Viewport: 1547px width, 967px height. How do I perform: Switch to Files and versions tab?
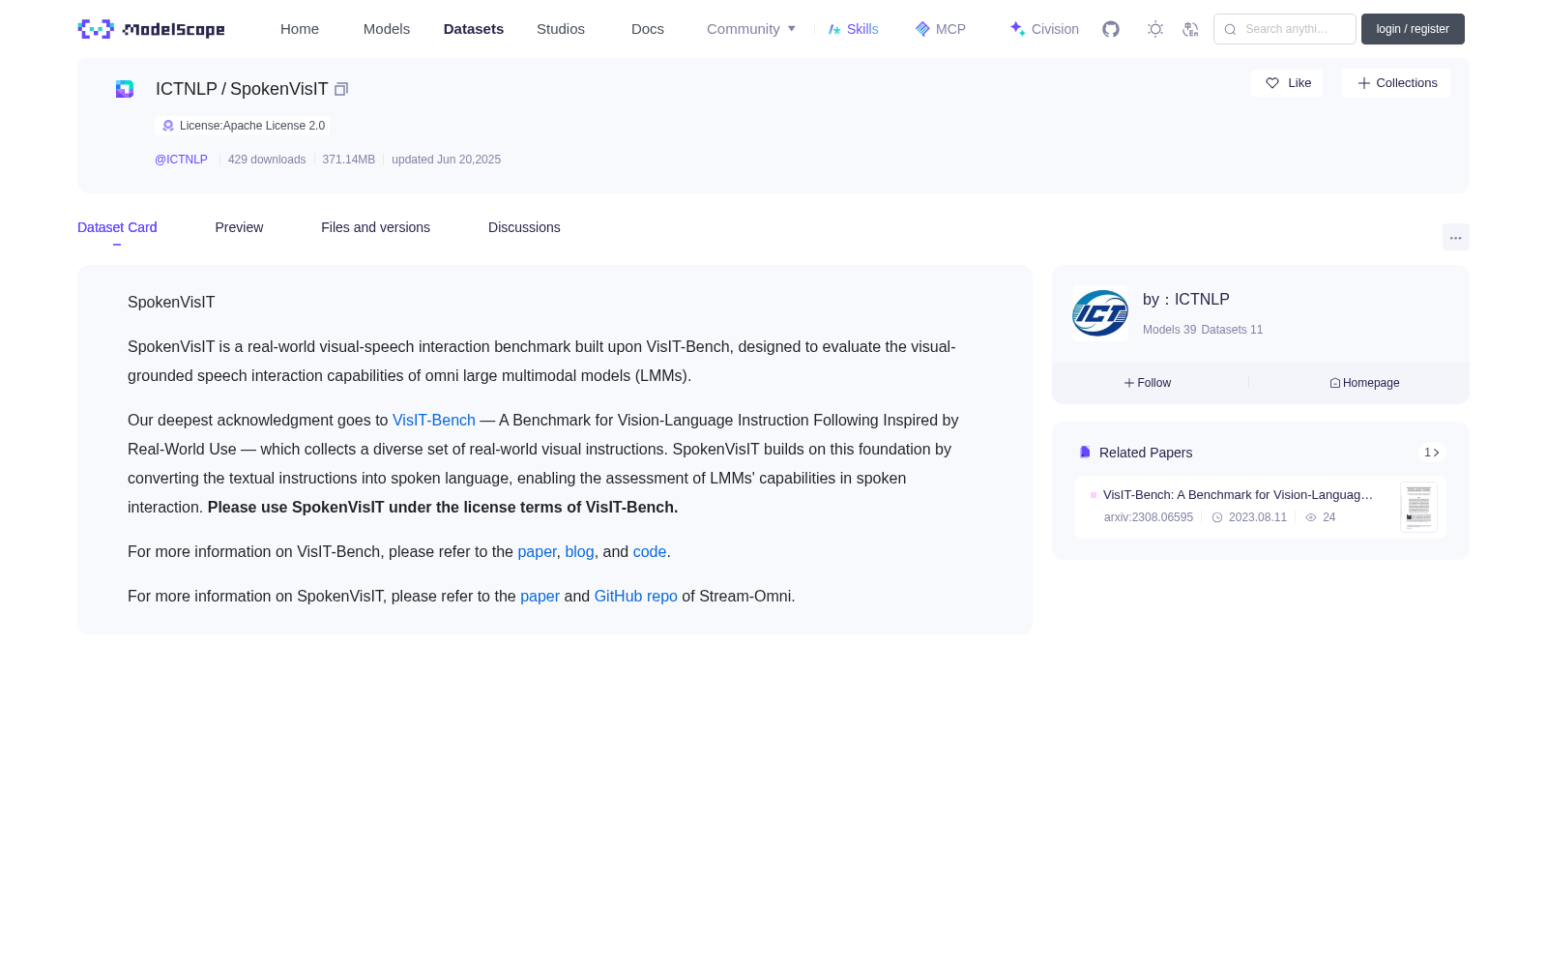375,227
